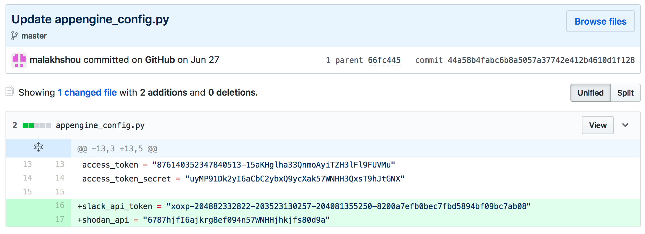645x234 pixels.
Task: Open malakhshou's pink avatar image
Action: pos(19,60)
